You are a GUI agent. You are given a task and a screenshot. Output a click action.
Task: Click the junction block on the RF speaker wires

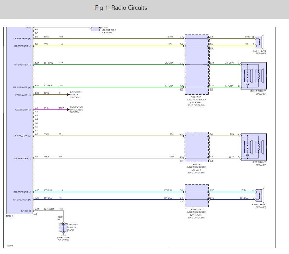(x=197, y=76)
